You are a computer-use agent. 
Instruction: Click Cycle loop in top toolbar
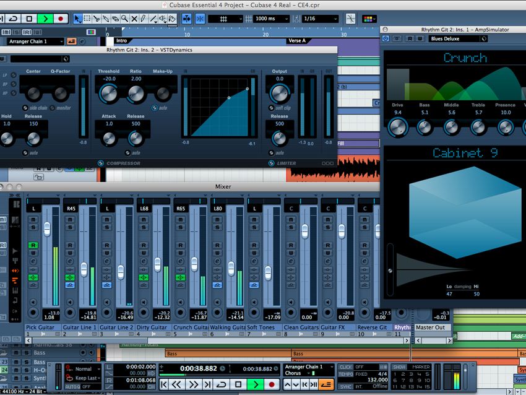point(14,19)
